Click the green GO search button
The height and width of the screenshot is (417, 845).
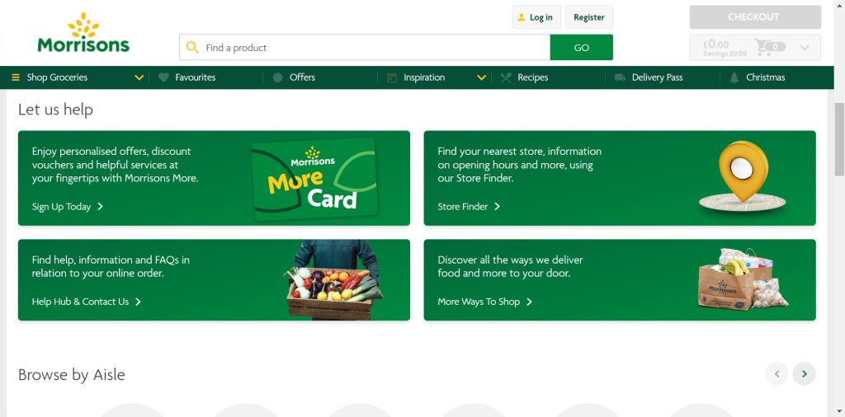click(582, 47)
